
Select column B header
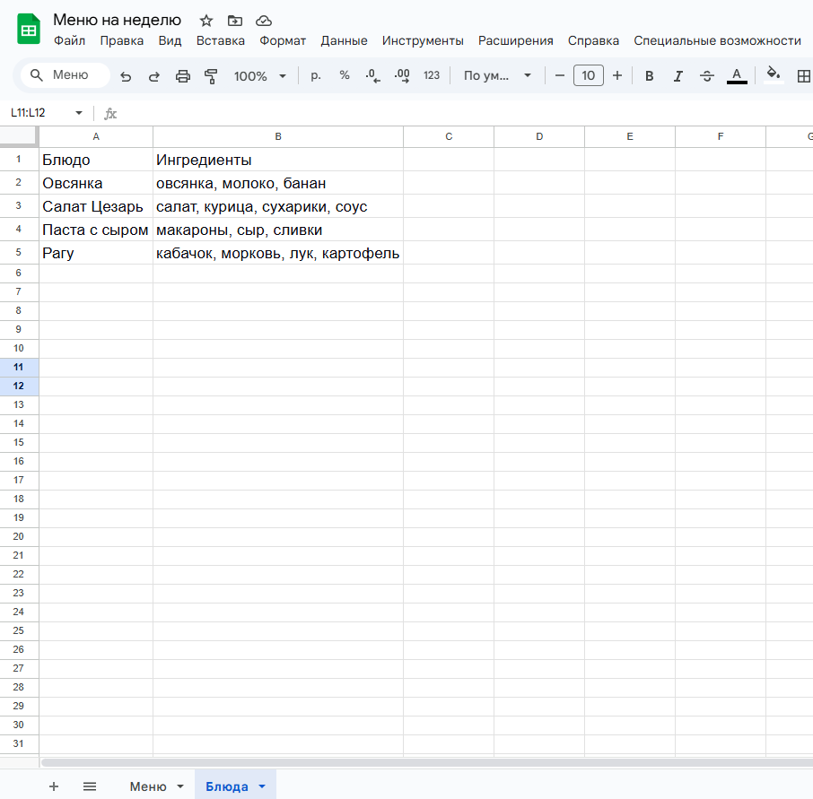278,137
